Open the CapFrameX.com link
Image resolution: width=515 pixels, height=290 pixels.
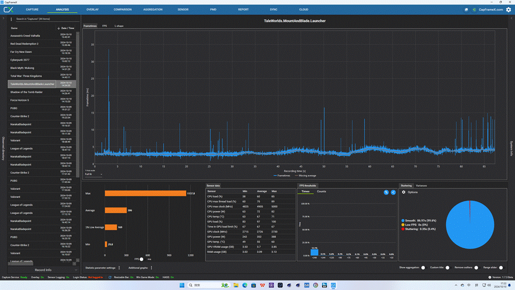491,10
